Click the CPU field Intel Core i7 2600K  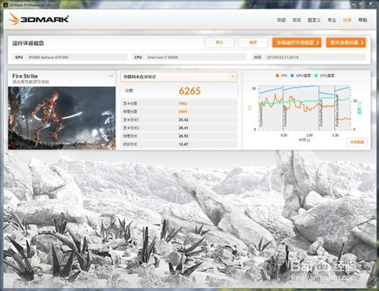pyautogui.click(x=189, y=57)
